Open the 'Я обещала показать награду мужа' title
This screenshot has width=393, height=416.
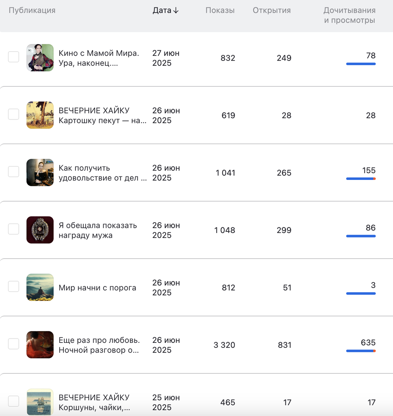98,230
